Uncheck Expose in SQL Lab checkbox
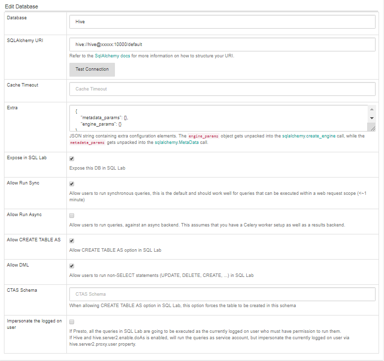Viewport: 384px width, 361px height. coord(72,159)
